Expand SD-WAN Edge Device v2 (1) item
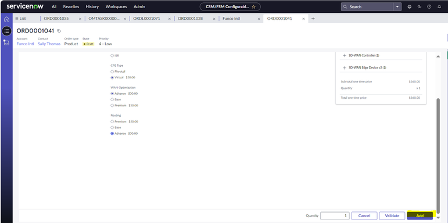This screenshot has height=223, width=448. coord(345,68)
